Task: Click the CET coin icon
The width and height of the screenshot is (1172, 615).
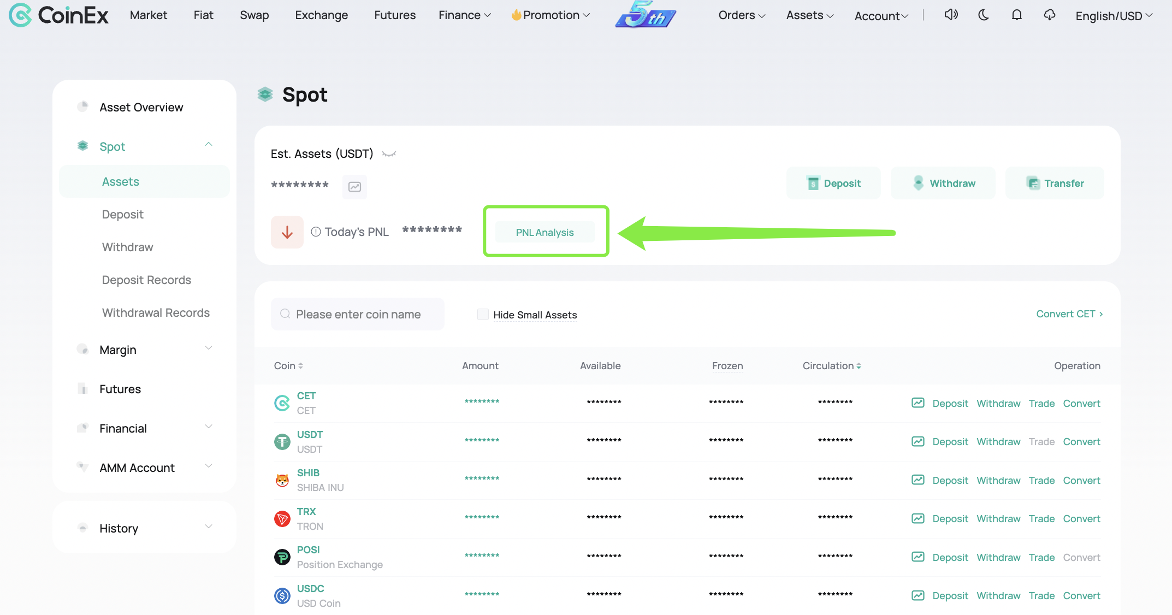Action: point(282,403)
